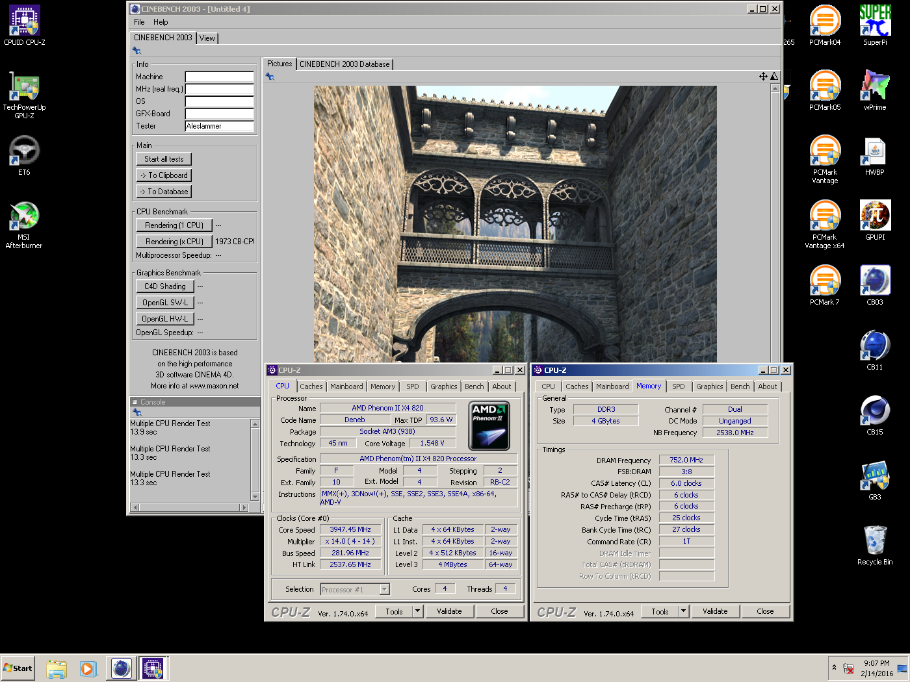Screen dimensions: 910x682
Task: Click Start all tests button
Action: [164, 159]
